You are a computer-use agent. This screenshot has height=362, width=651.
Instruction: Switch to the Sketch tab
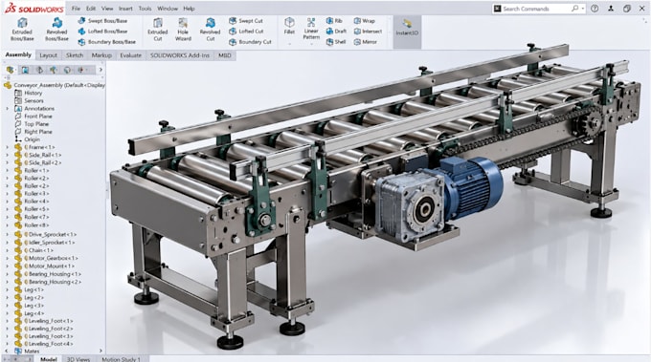(x=75, y=55)
